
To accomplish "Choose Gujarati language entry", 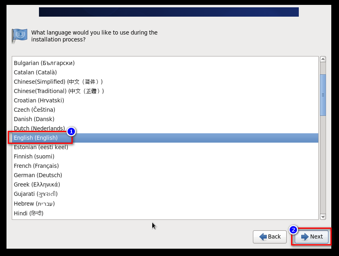I will pos(165,194).
